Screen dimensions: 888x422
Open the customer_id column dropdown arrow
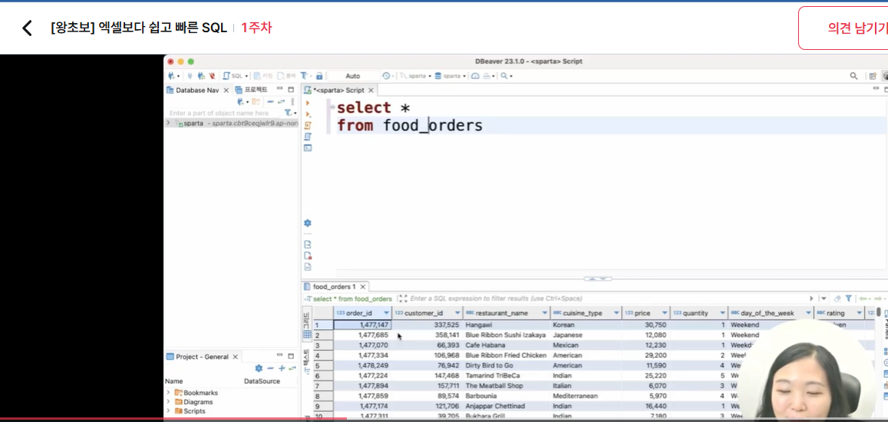point(457,313)
